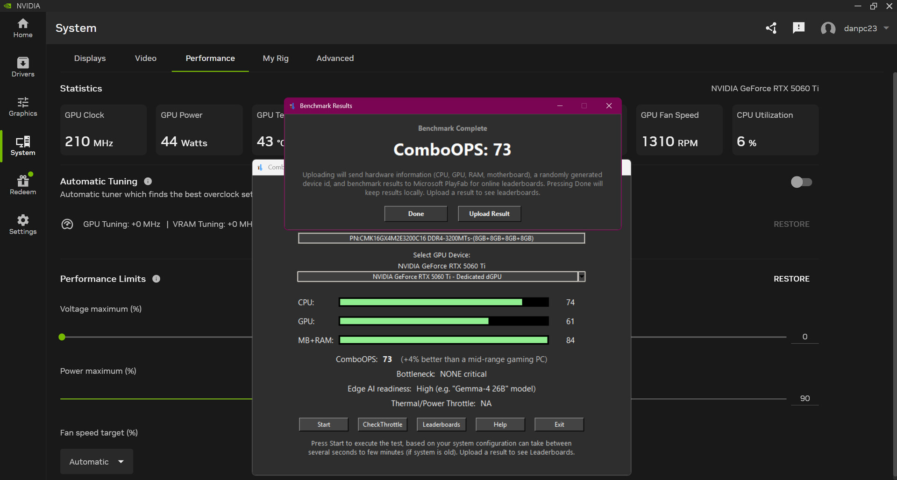Open the Graphics sidebar section
Viewport: 897px width, 480px height.
pos(23,106)
